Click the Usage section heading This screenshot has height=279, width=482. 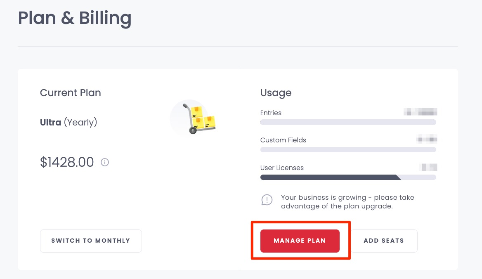tap(276, 93)
